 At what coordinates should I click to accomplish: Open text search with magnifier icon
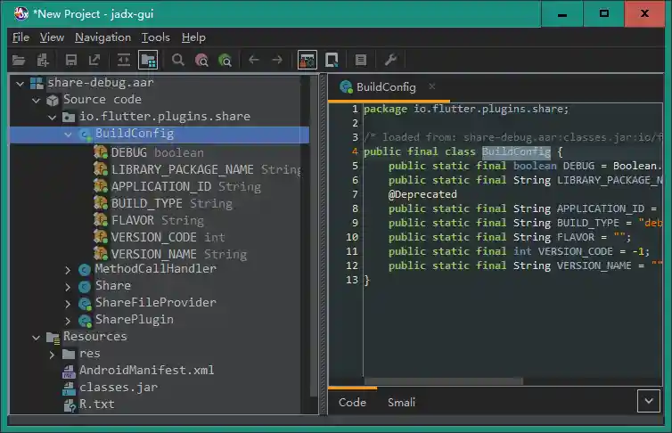coord(178,60)
